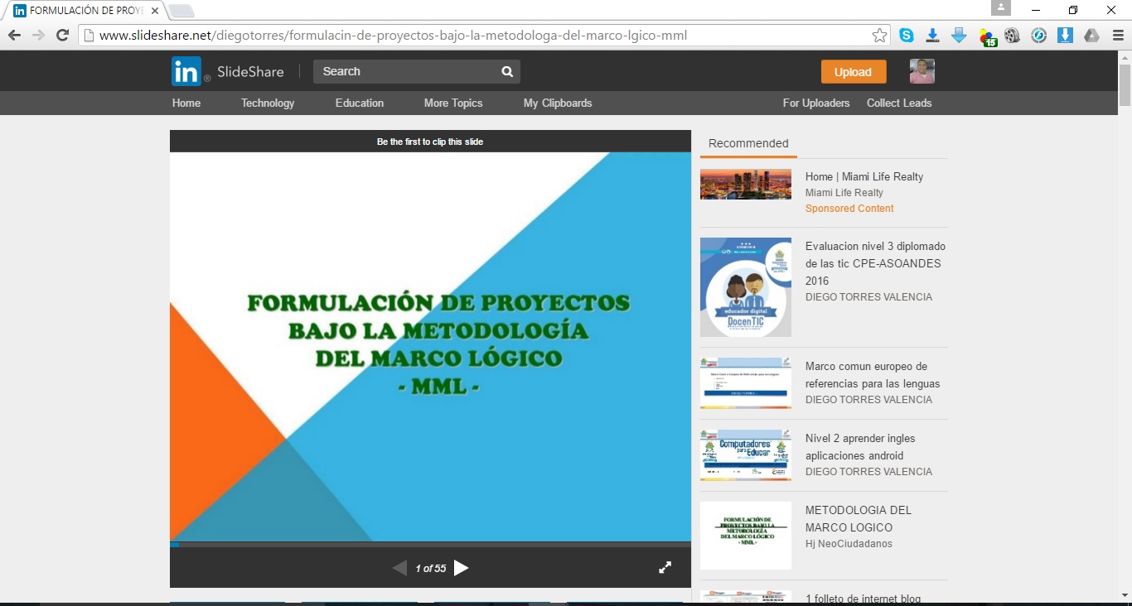Enter fullscreen with the expand arrows icon
The height and width of the screenshot is (606, 1132).
click(x=665, y=567)
